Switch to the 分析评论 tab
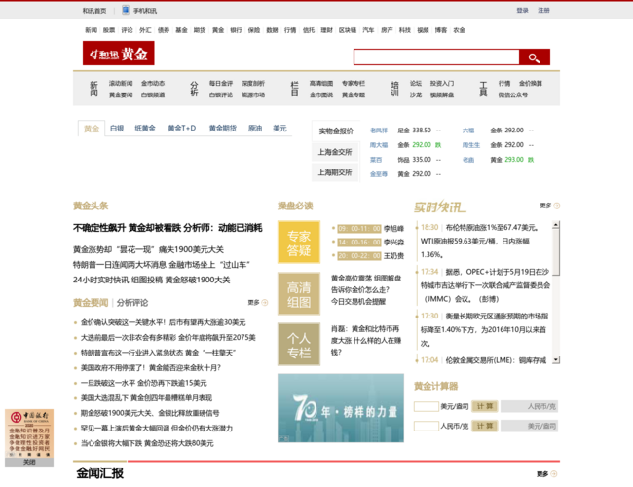 (x=132, y=303)
